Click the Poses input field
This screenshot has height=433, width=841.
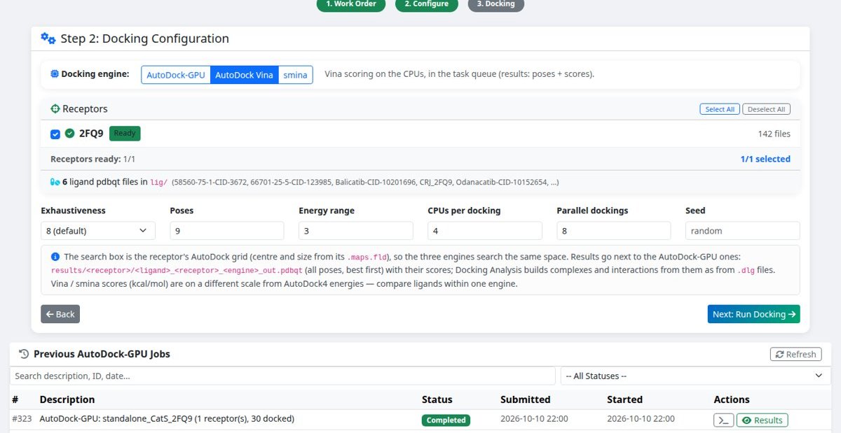227,231
